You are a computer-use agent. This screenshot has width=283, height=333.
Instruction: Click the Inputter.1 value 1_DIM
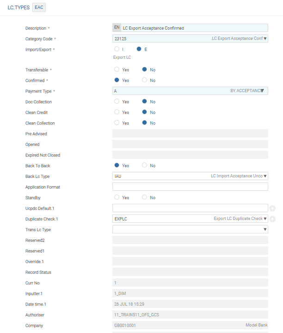click(x=120, y=294)
